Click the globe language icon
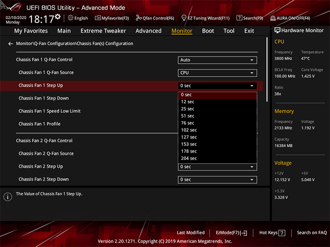Screen dimensions: 330x247 click(x=71, y=18)
